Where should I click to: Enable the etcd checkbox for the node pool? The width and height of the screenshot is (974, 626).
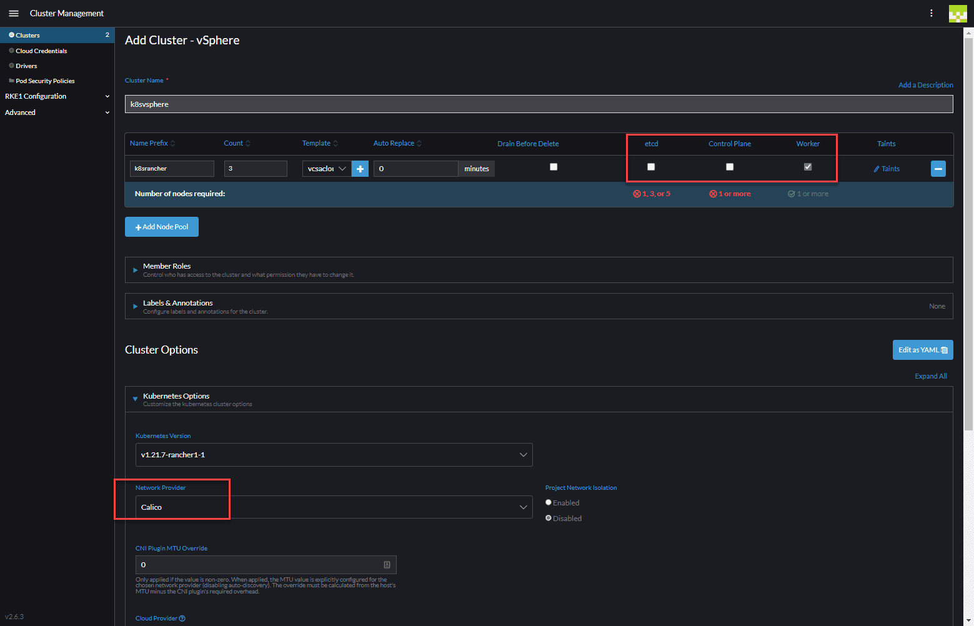(x=651, y=166)
